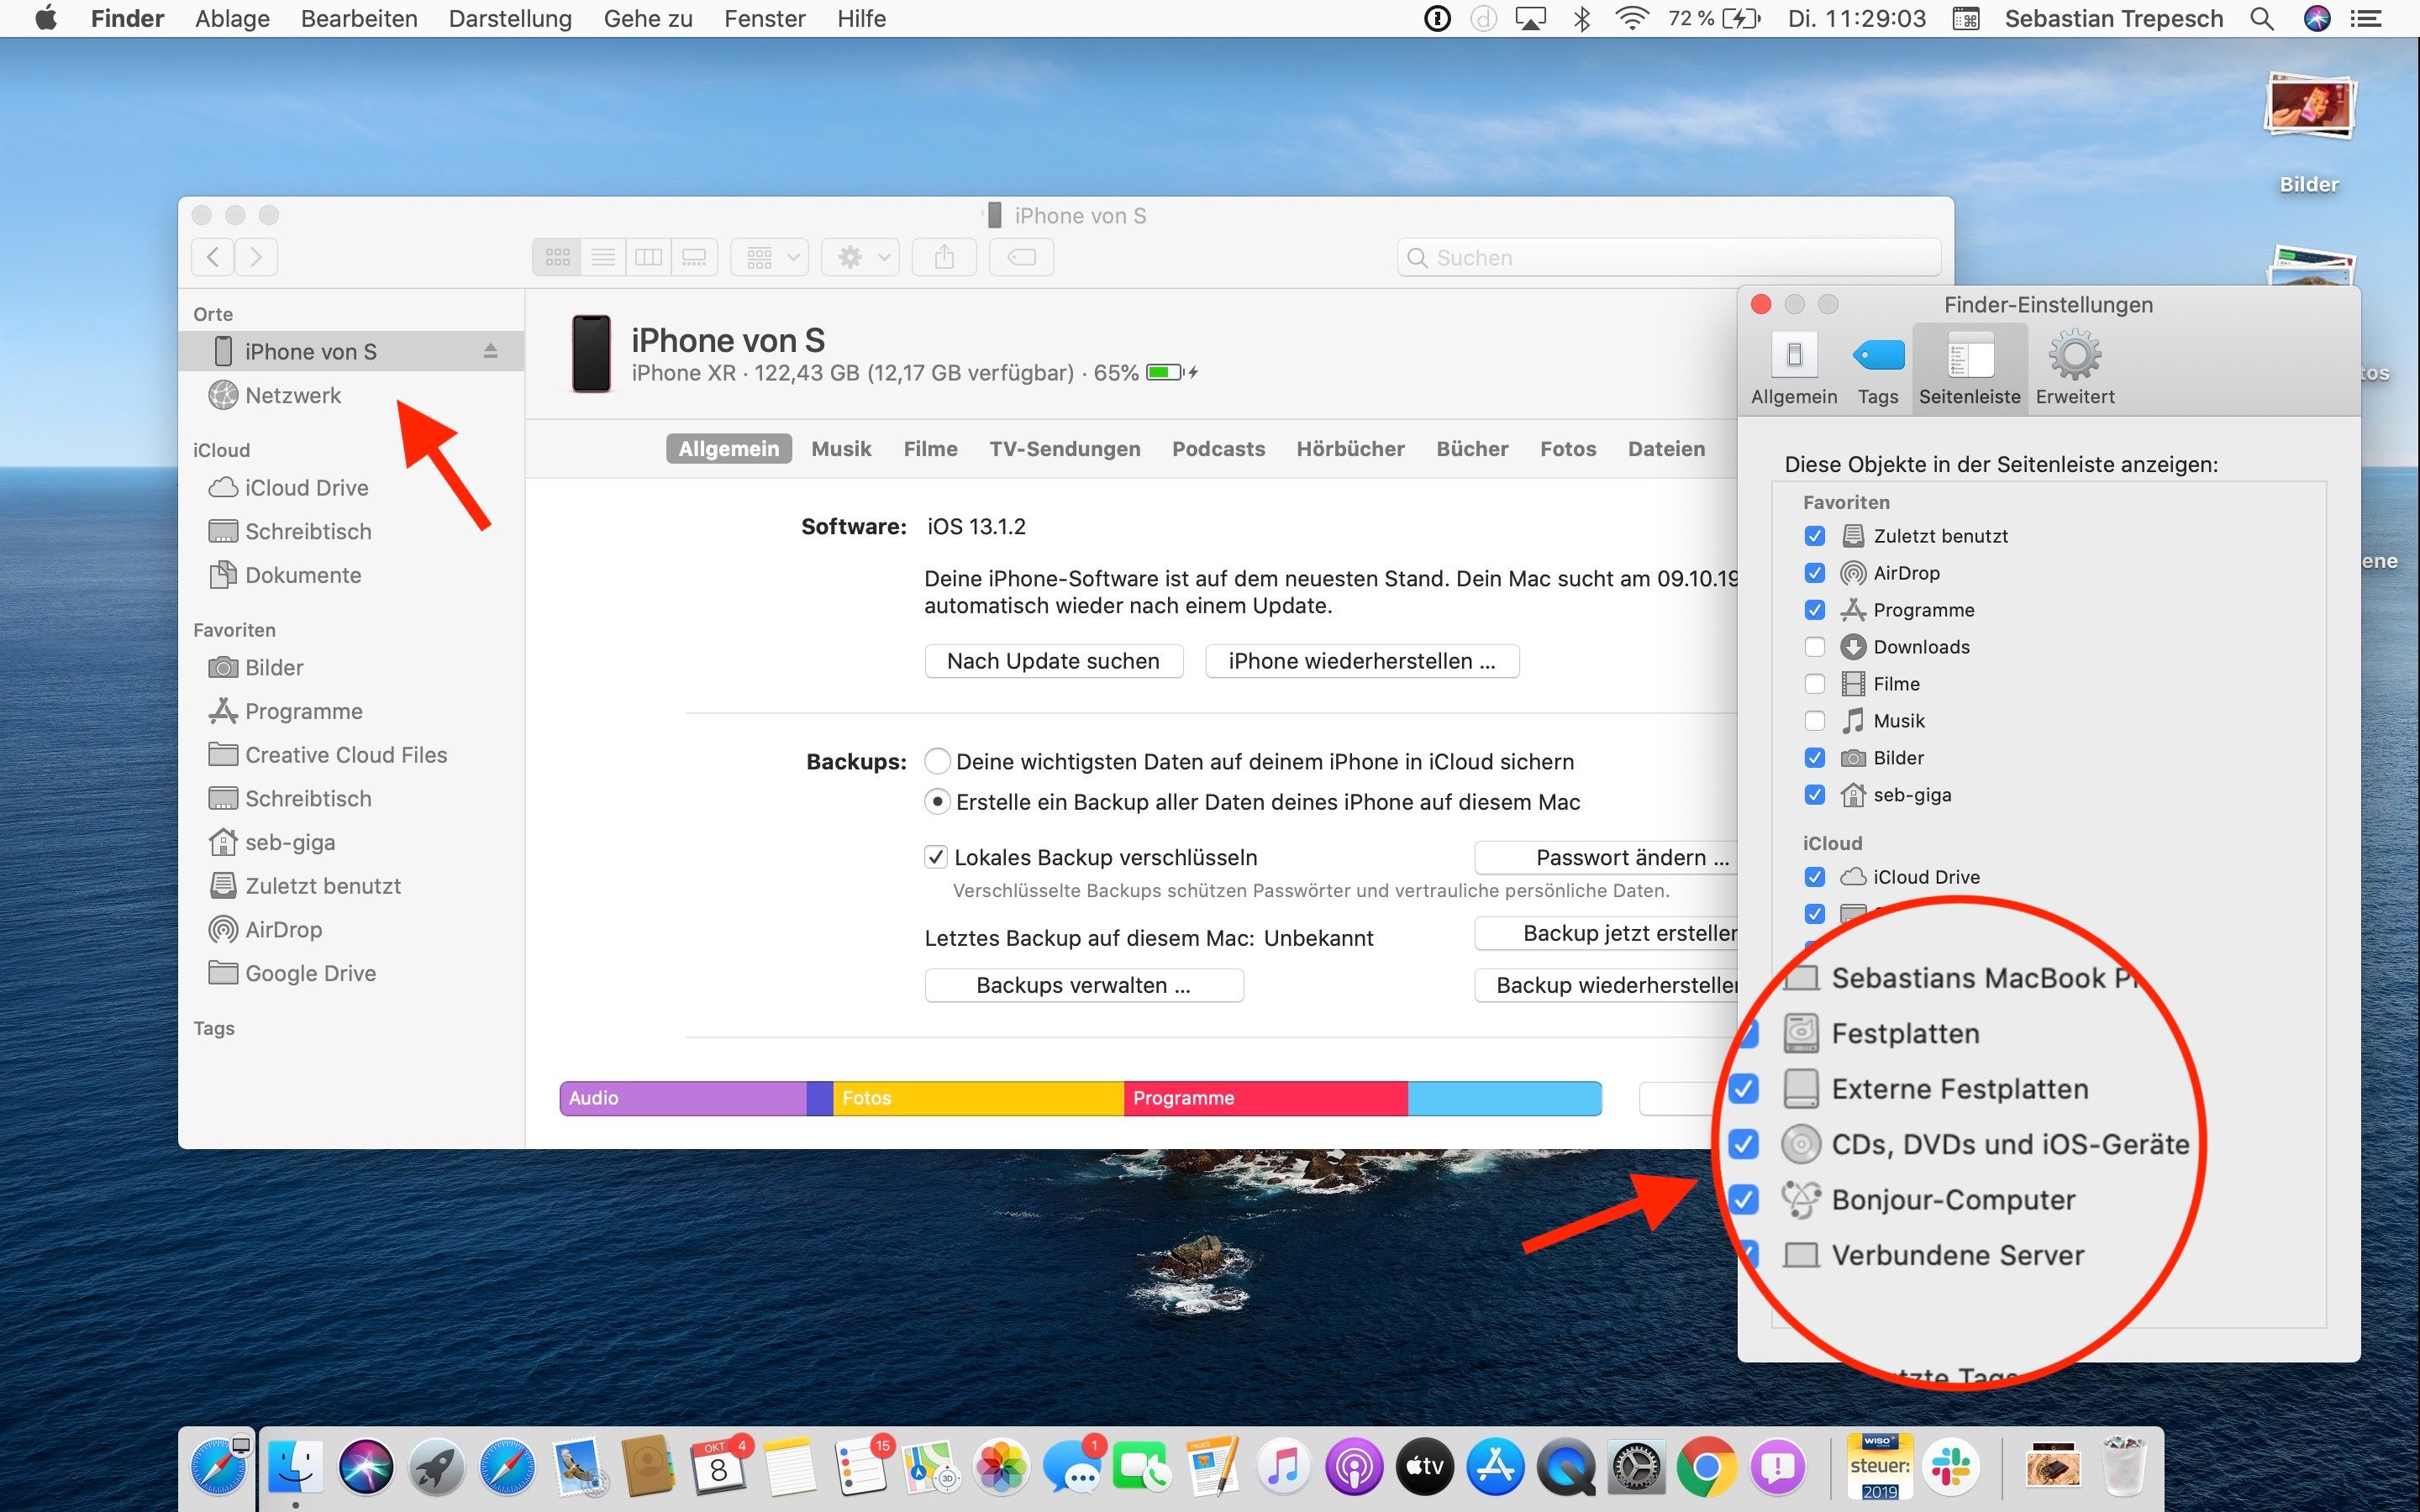Switch to the Musik tab
The width and height of the screenshot is (2420, 1512).
[841, 449]
